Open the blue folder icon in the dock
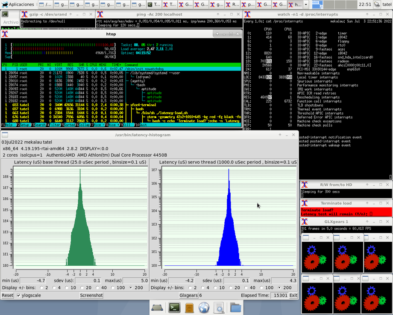Image resolution: width=393 pixels, height=315 pixels. pyautogui.click(x=234, y=307)
